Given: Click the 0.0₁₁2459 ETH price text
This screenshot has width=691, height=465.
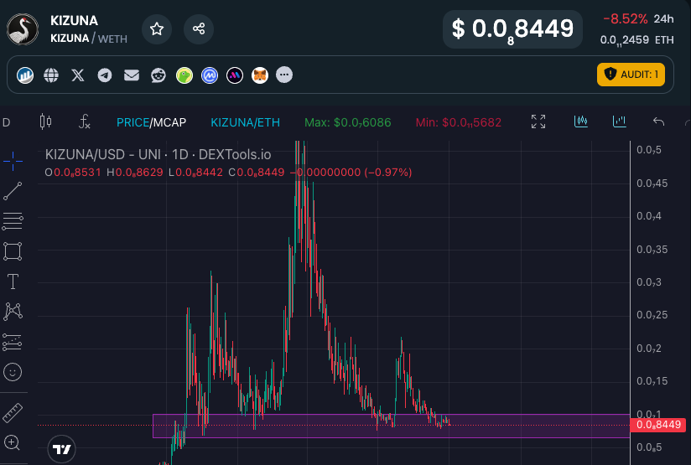Looking at the screenshot, I should (x=636, y=40).
